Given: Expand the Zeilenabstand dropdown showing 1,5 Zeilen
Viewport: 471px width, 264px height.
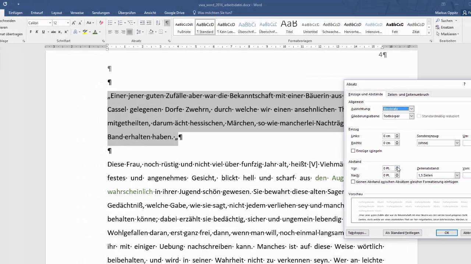Looking at the screenshot, I should 457,175.
